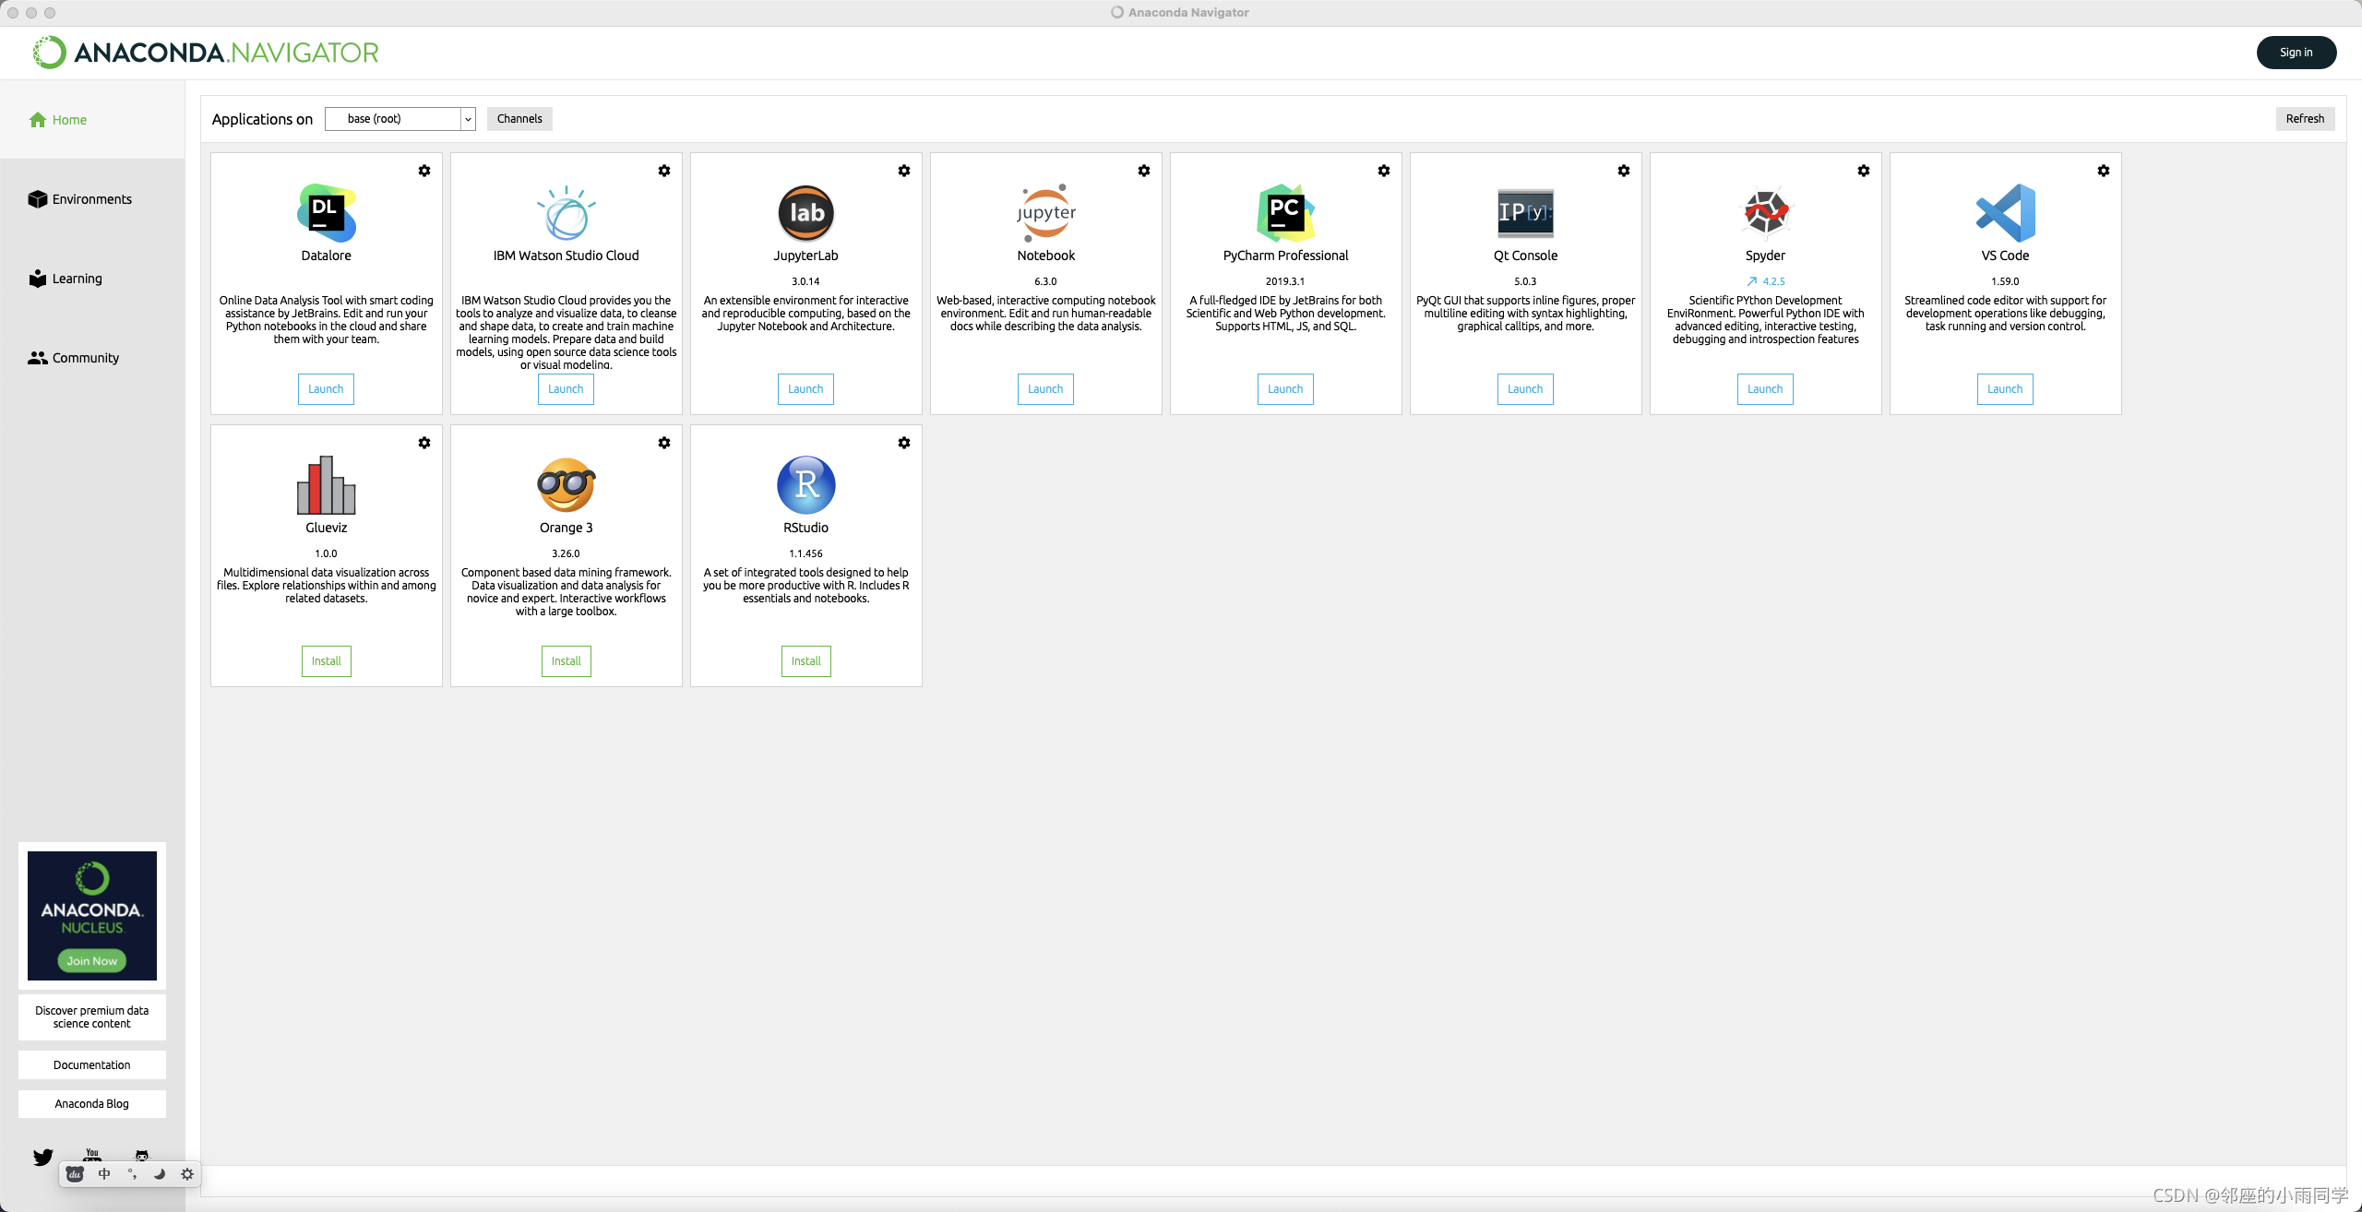Navigate to the Home section
Viewport: 2362px width, 1212px height.
click(69, 119)
